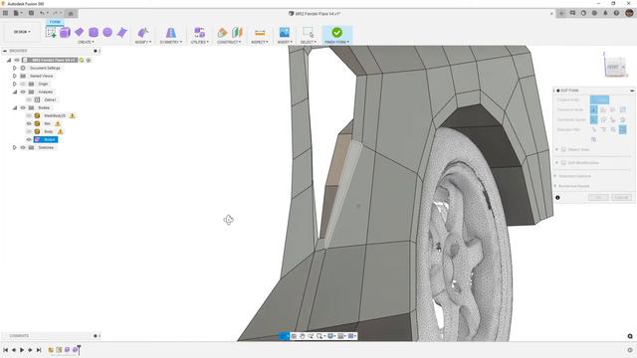Toggle visibility of Zebra1 analysis
The height and width of the screenshot is (358, 637).
point(29,99)
